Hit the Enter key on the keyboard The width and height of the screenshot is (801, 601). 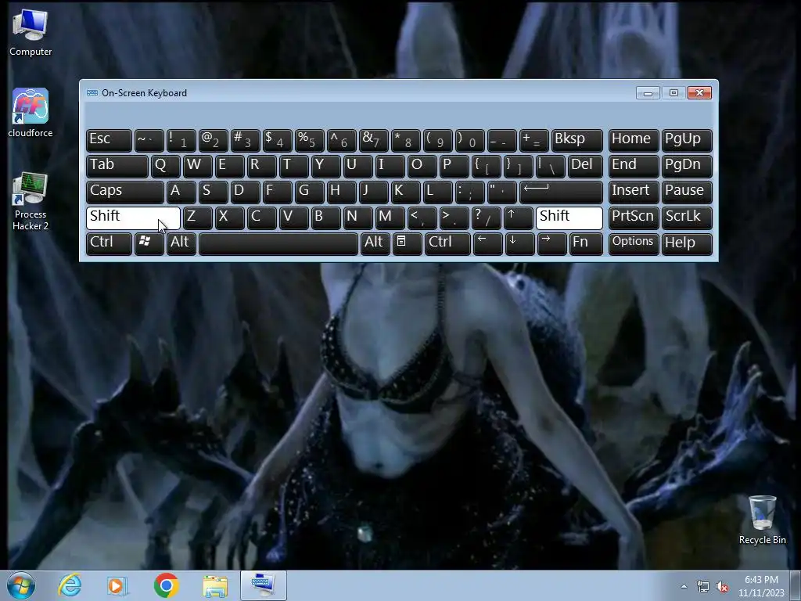561,193
